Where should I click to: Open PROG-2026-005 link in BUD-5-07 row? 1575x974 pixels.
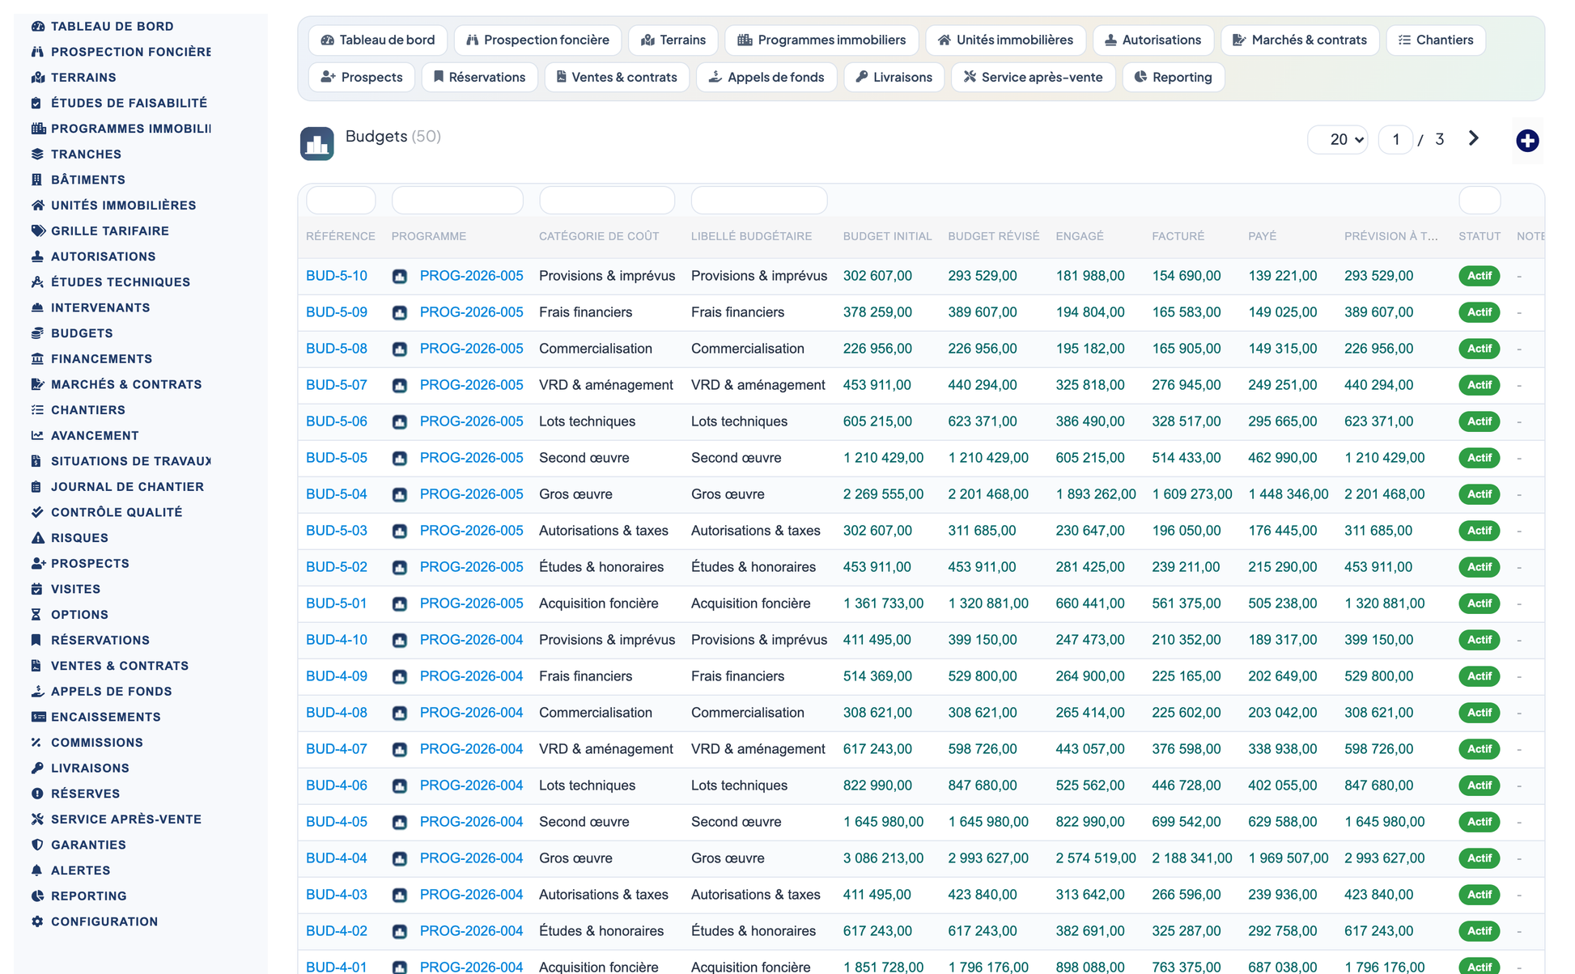click(x=471, y=385)
